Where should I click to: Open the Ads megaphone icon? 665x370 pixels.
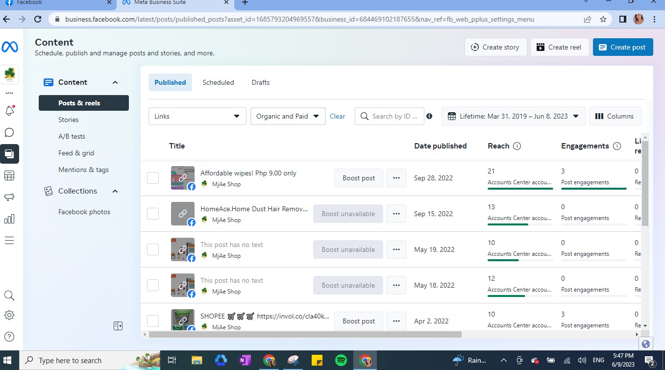(9, 197)
